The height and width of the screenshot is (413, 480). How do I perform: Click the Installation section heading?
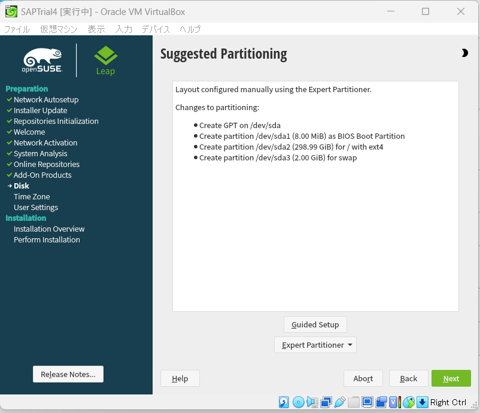coord(26,218)
